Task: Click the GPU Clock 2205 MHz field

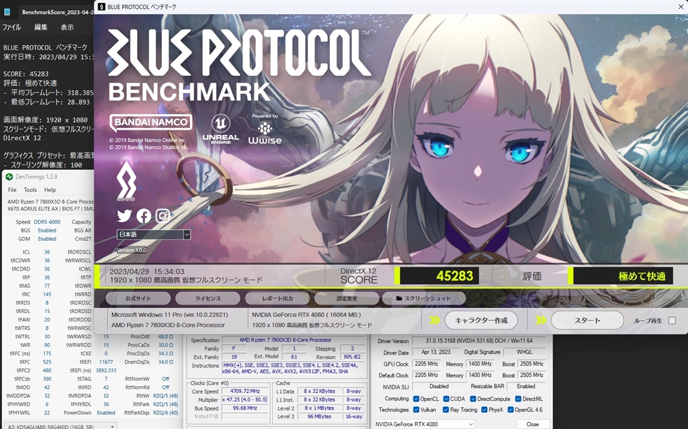Action: coord(427,364)
